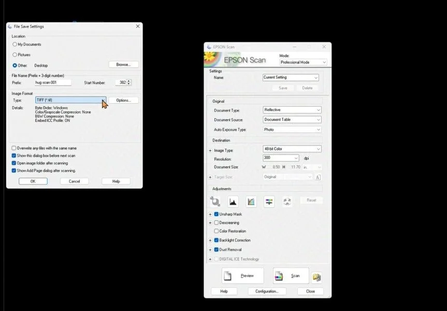Viewport: 447px width, 311px height.
Task: Enable the Color Restoration checkbox
Action: (217, 231)
